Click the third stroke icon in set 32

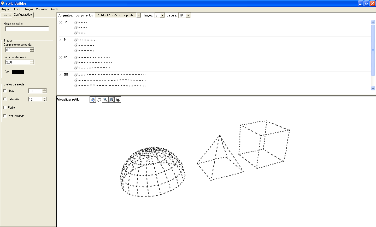tap(76, 33)
